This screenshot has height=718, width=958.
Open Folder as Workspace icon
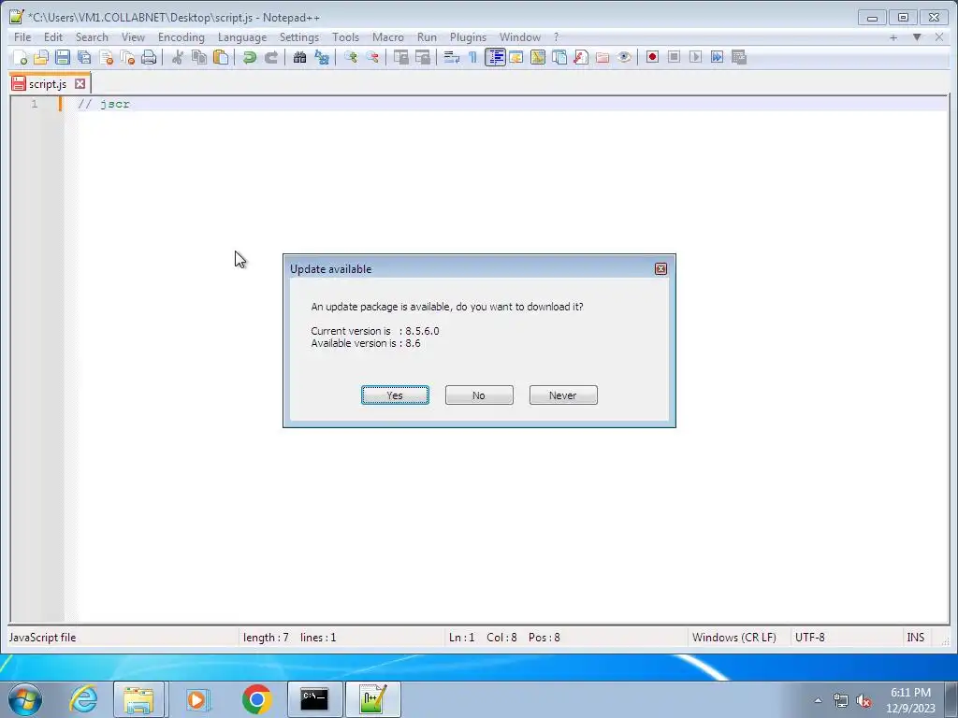602,57
